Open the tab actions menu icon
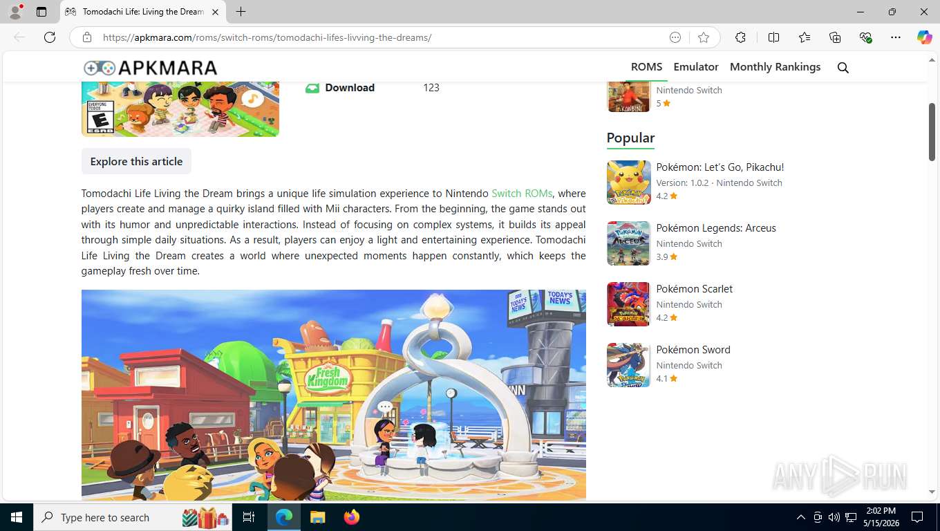The width and height of the screenshot is (940, 531). pos(41,12)
